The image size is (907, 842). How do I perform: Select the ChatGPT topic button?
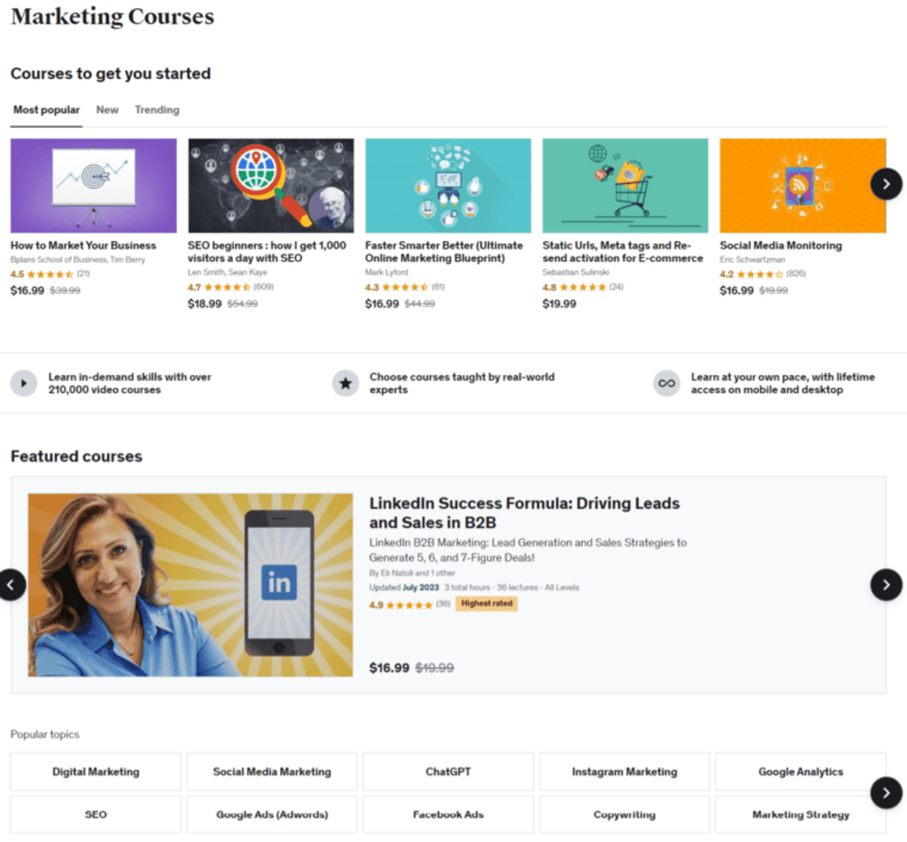[x=448, y=772]
